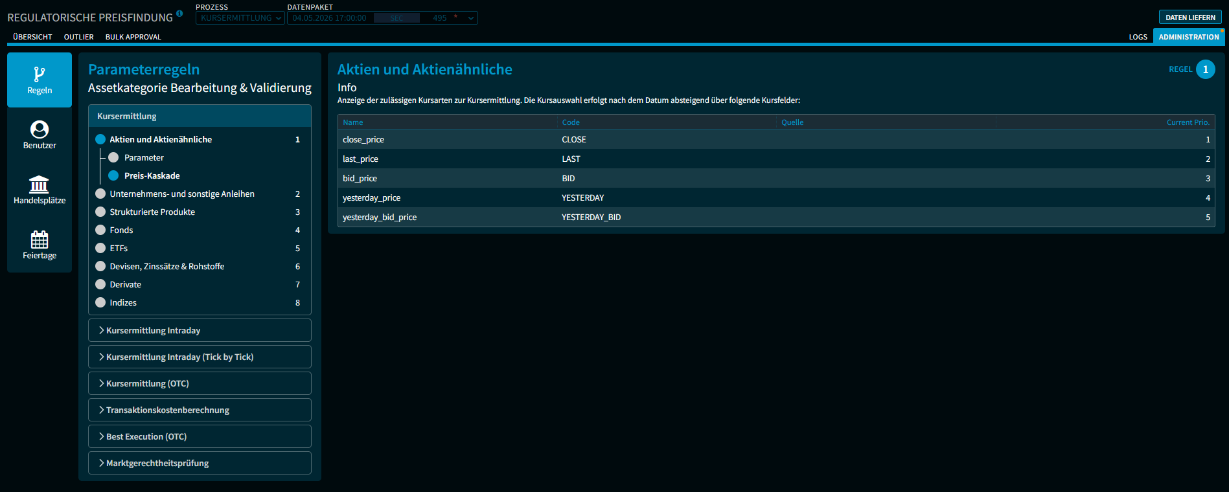This screenshot has width=1229, height=492.
Task: Select the Indizes radio
Action: [100, 302]
